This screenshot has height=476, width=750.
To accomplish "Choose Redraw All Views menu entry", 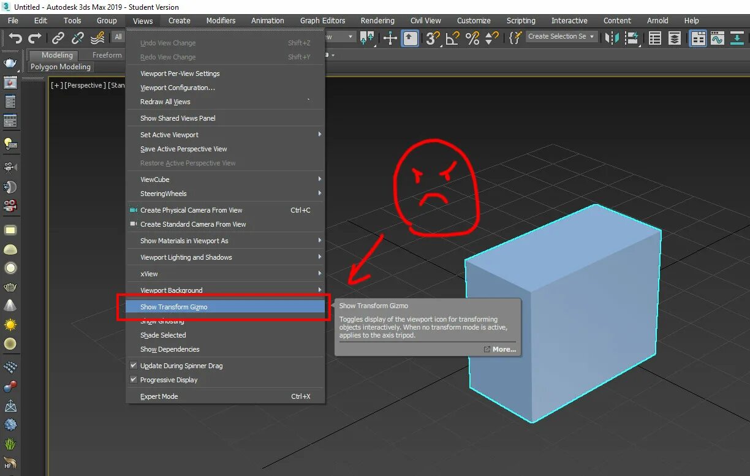I will [x=225, y=102].
